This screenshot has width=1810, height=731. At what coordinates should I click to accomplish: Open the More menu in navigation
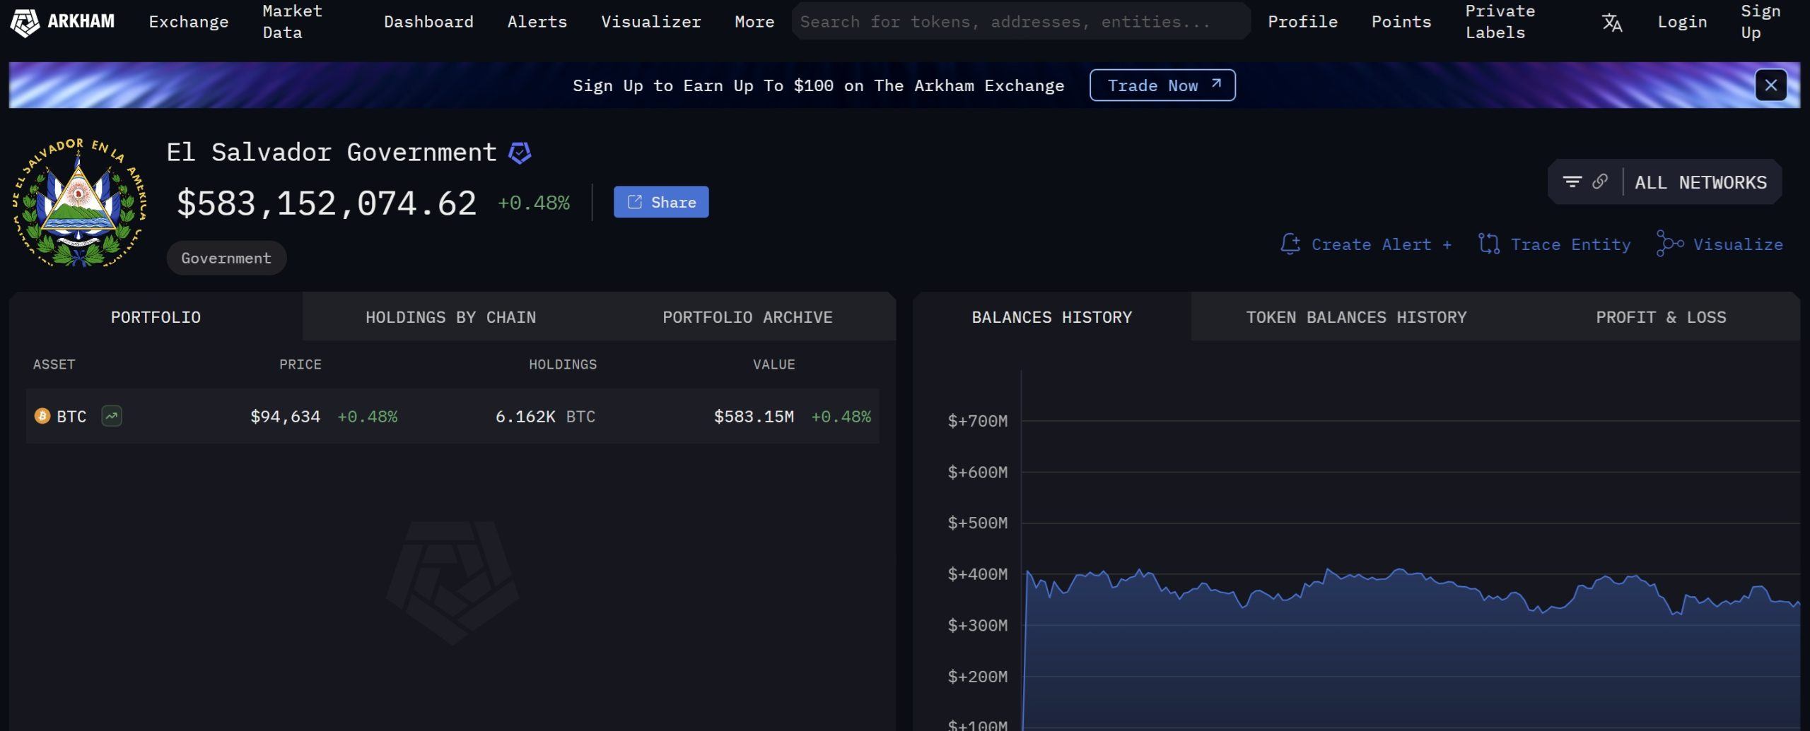click(754, 22)
